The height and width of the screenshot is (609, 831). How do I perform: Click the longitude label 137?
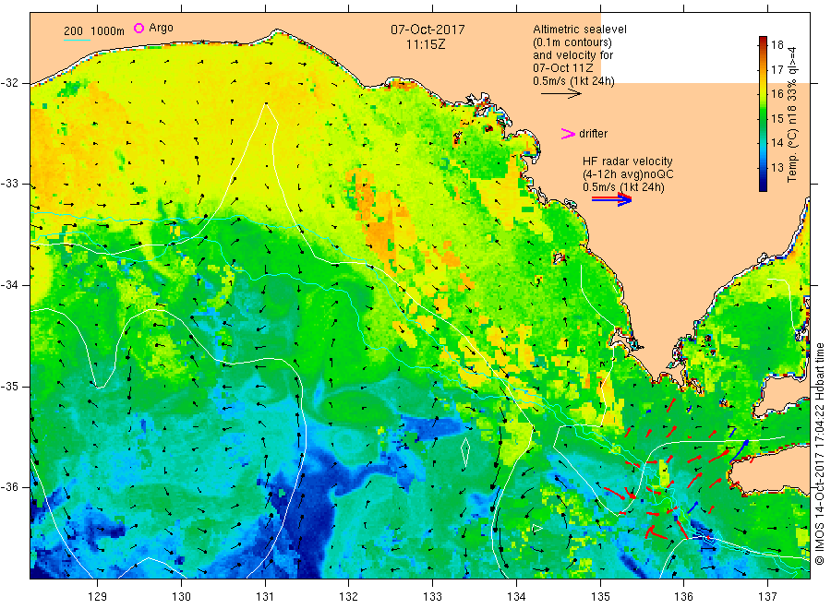[x=767, y=596]
